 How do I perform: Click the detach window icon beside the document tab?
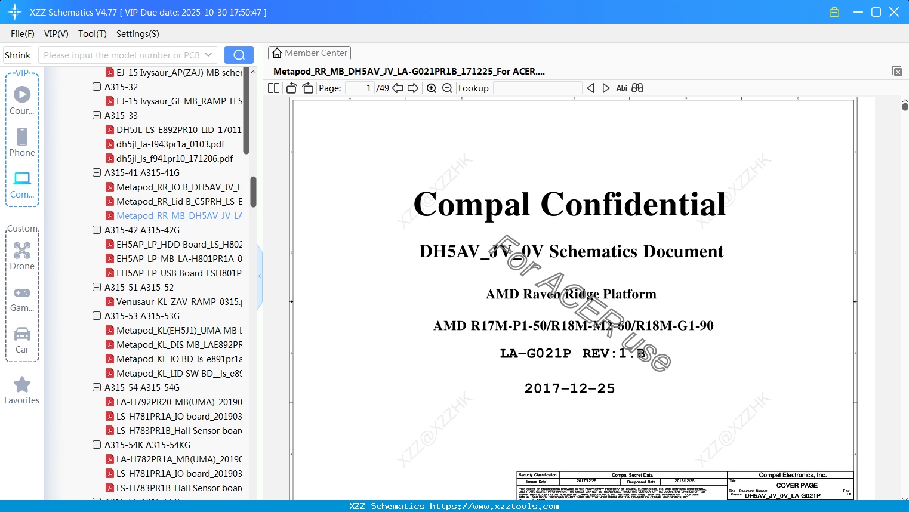point(897,71)
